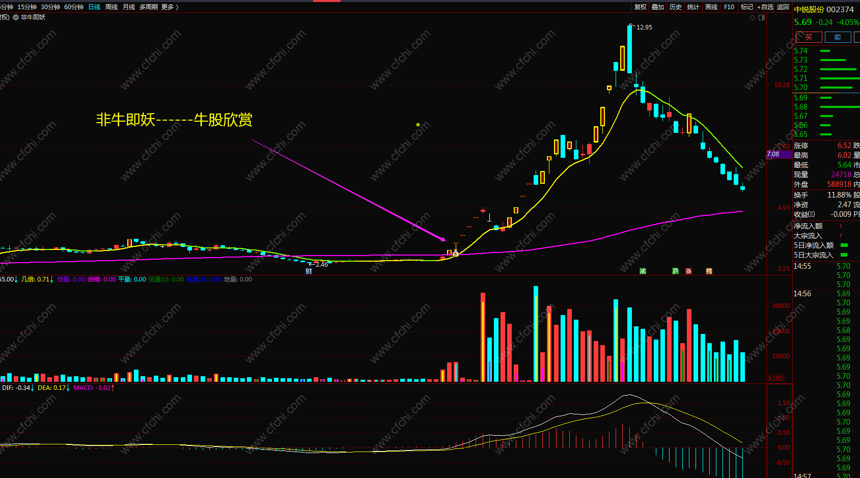
Task: Click the diamond icon at chart top-right
Action: (753, 18)
